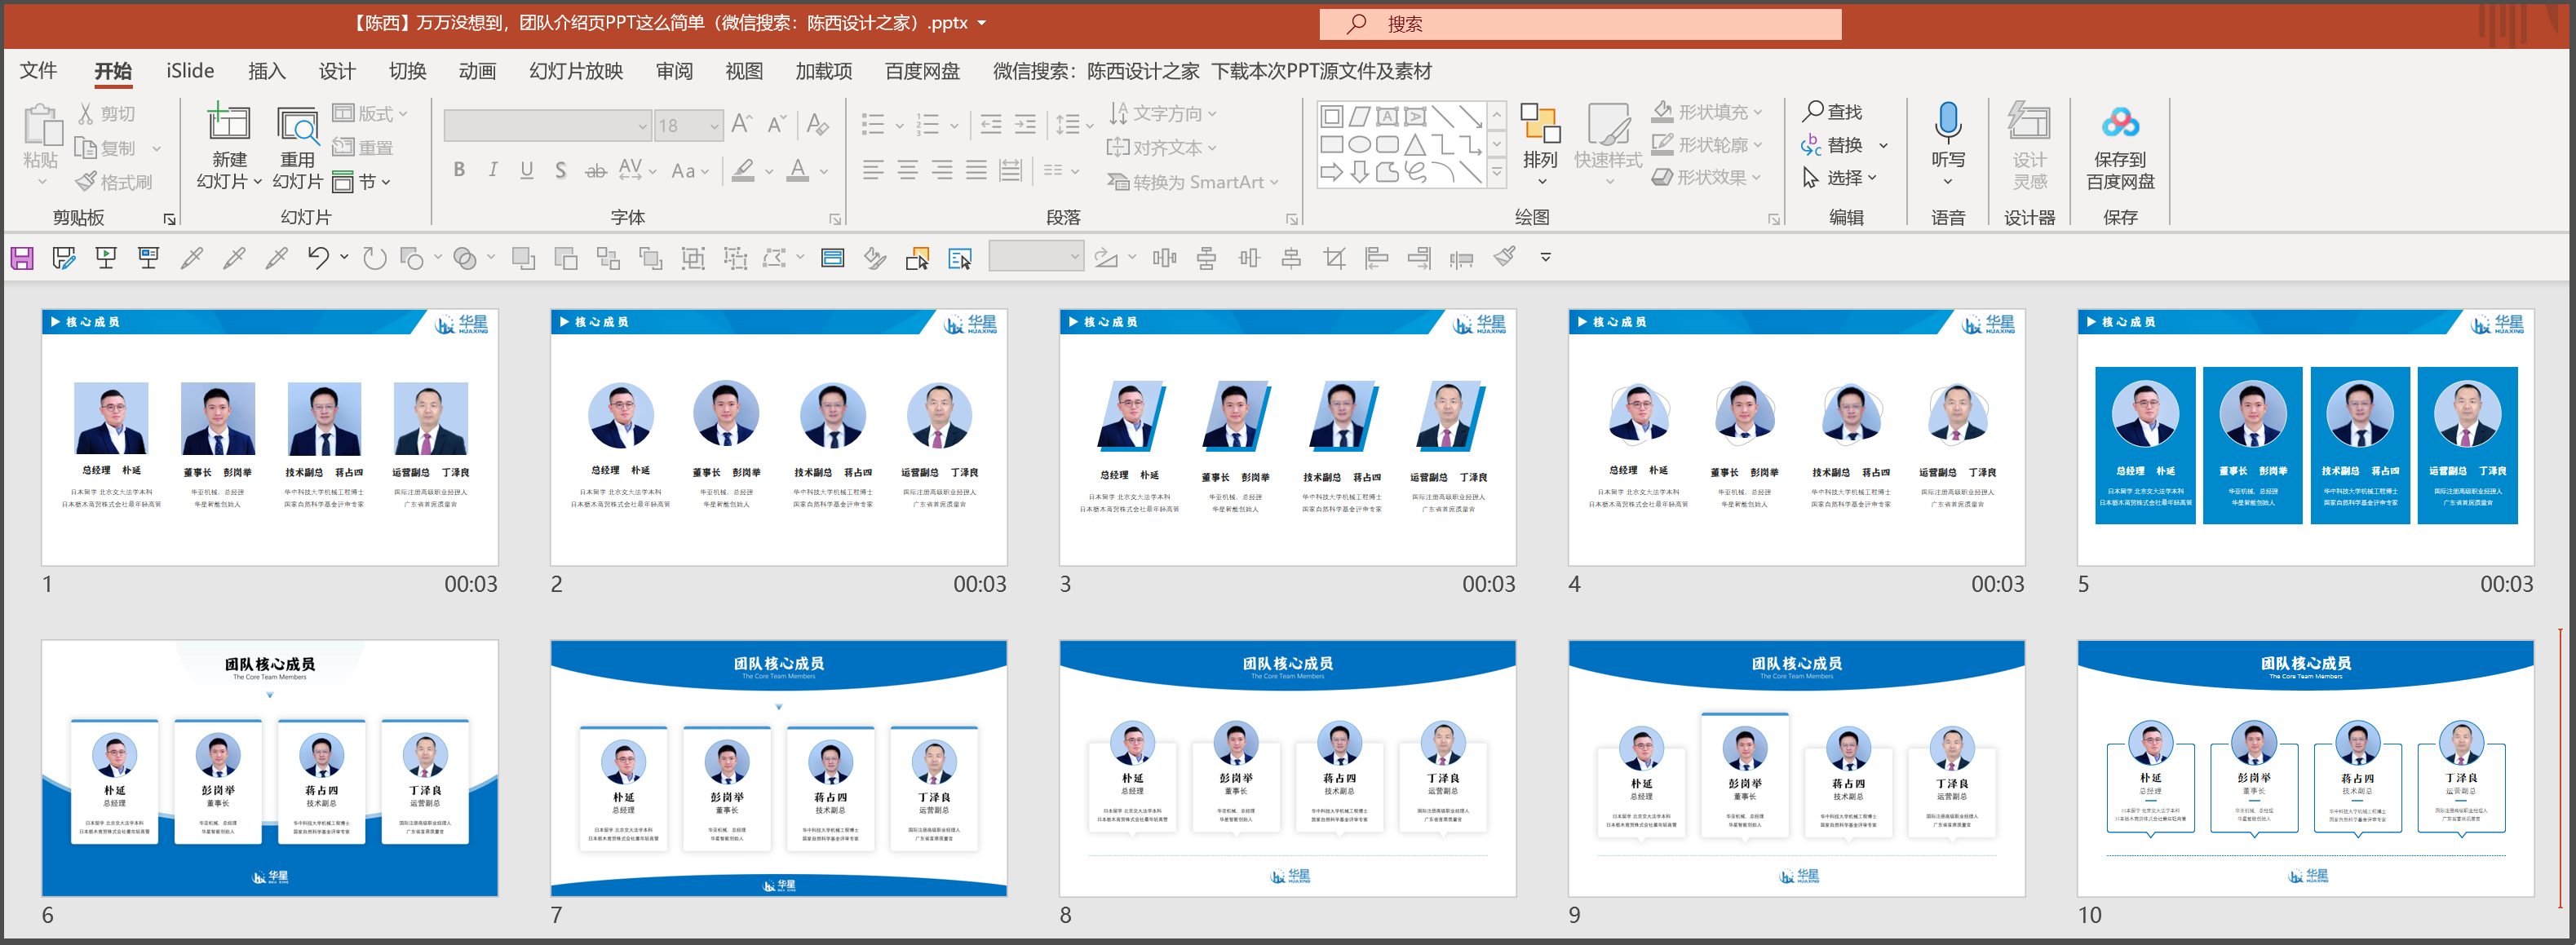
Task: Open the font size dropdown
Action: (714, 126)
